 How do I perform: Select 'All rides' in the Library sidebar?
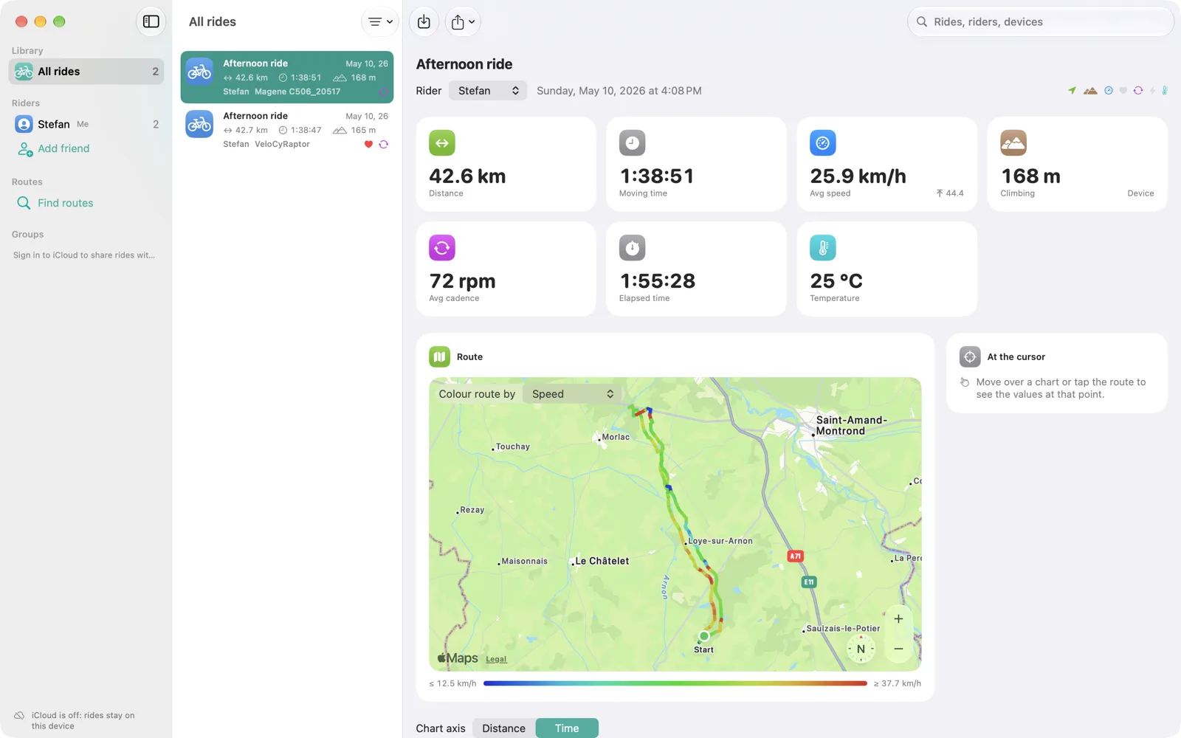(x=86, y=72)
